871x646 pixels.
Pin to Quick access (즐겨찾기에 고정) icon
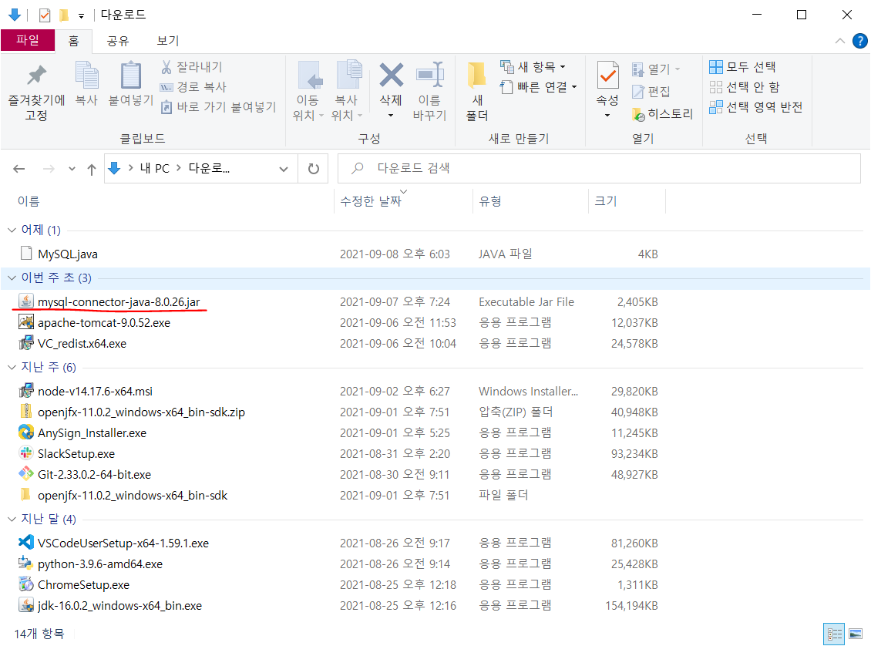(x=37, y=76)
